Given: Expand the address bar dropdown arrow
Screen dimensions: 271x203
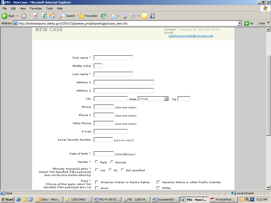Looking at the screenshot, I should click(240, 23).
